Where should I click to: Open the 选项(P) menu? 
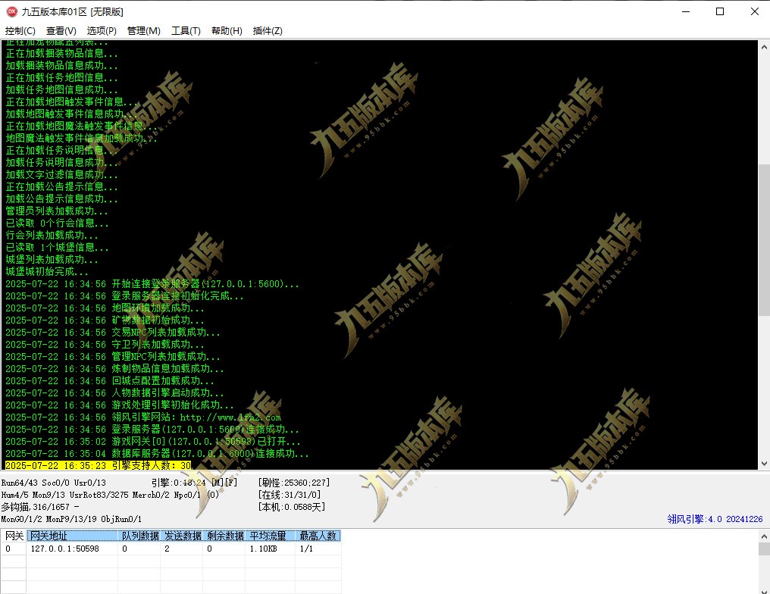click(x=102, y=31)
